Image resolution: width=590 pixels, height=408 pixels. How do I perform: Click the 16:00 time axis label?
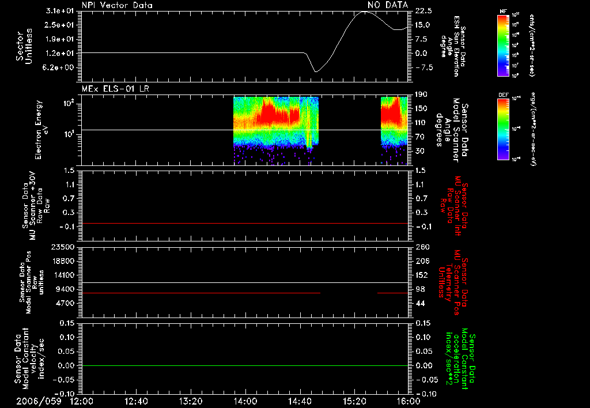pos(409,401)
